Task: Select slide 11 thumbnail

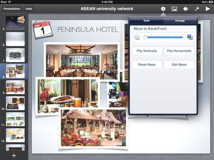Action: 15,119
